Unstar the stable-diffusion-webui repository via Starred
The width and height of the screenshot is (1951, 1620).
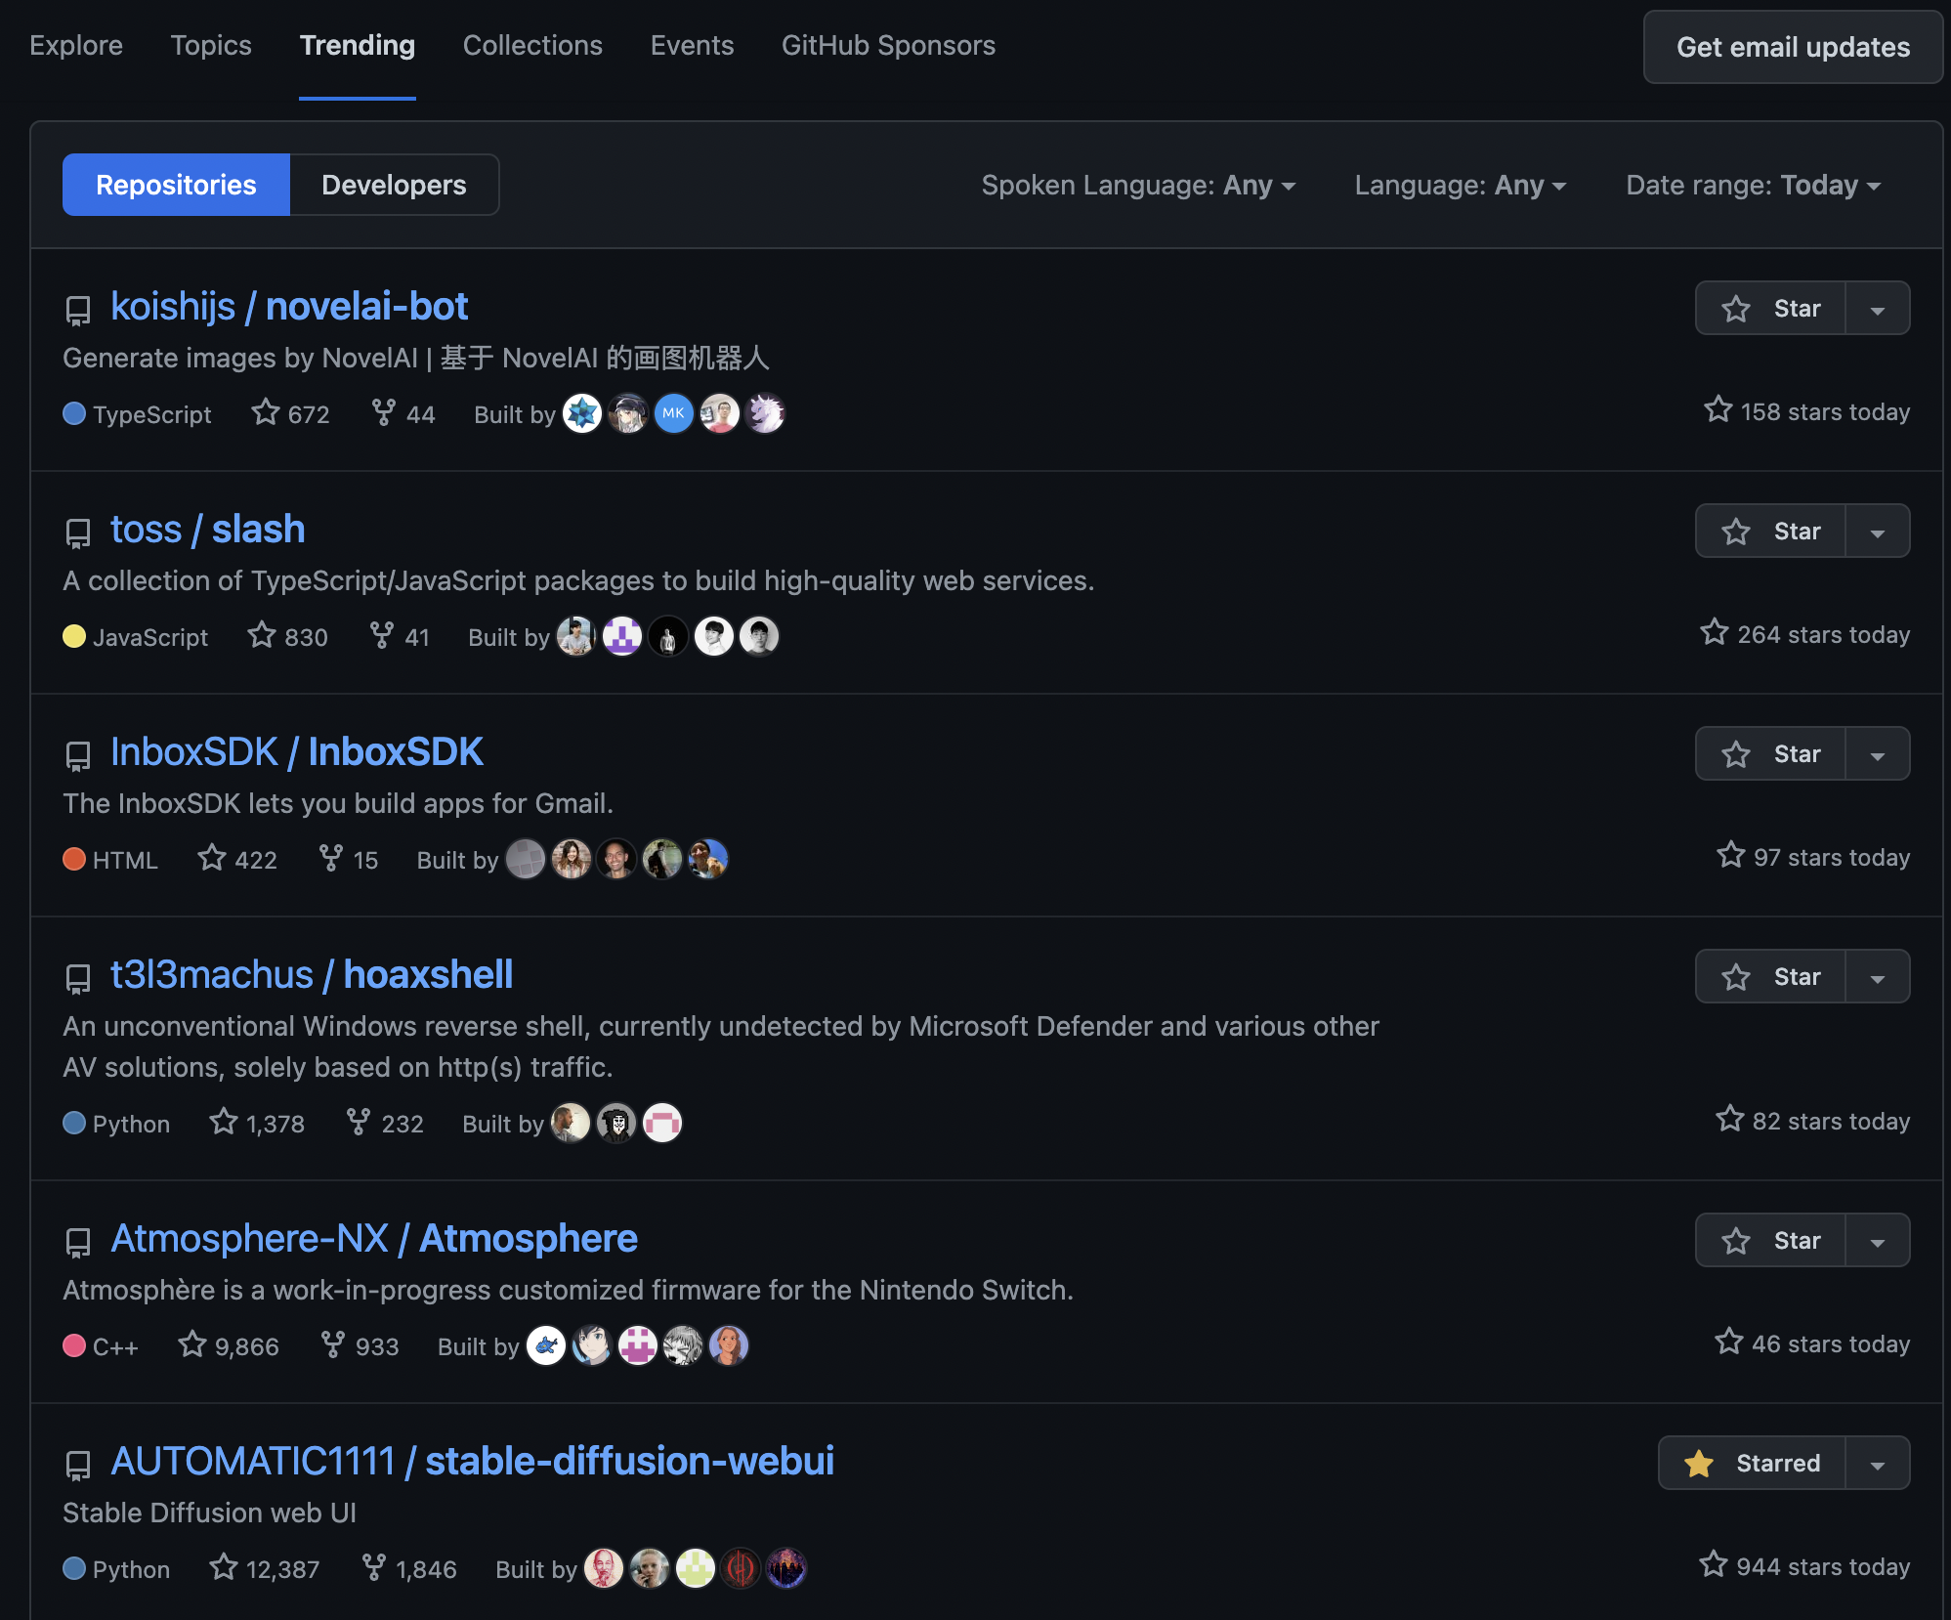1752,1463
